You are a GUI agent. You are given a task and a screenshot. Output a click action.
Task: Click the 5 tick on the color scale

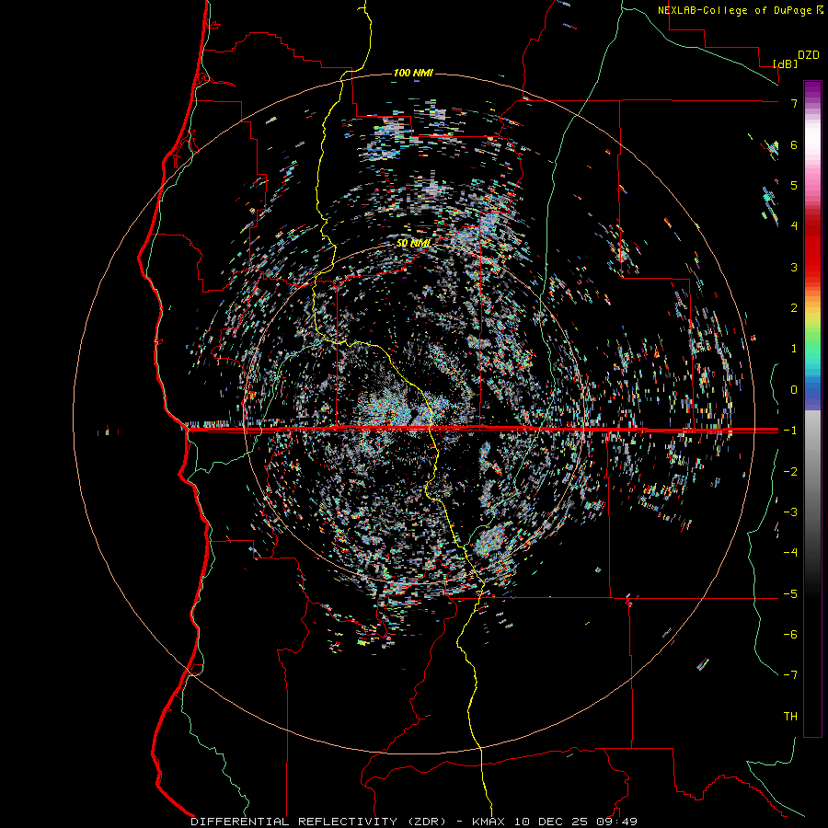click(794, 185)
